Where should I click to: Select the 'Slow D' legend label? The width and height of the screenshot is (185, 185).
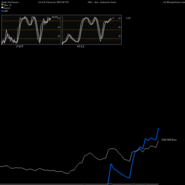[7, 5]
